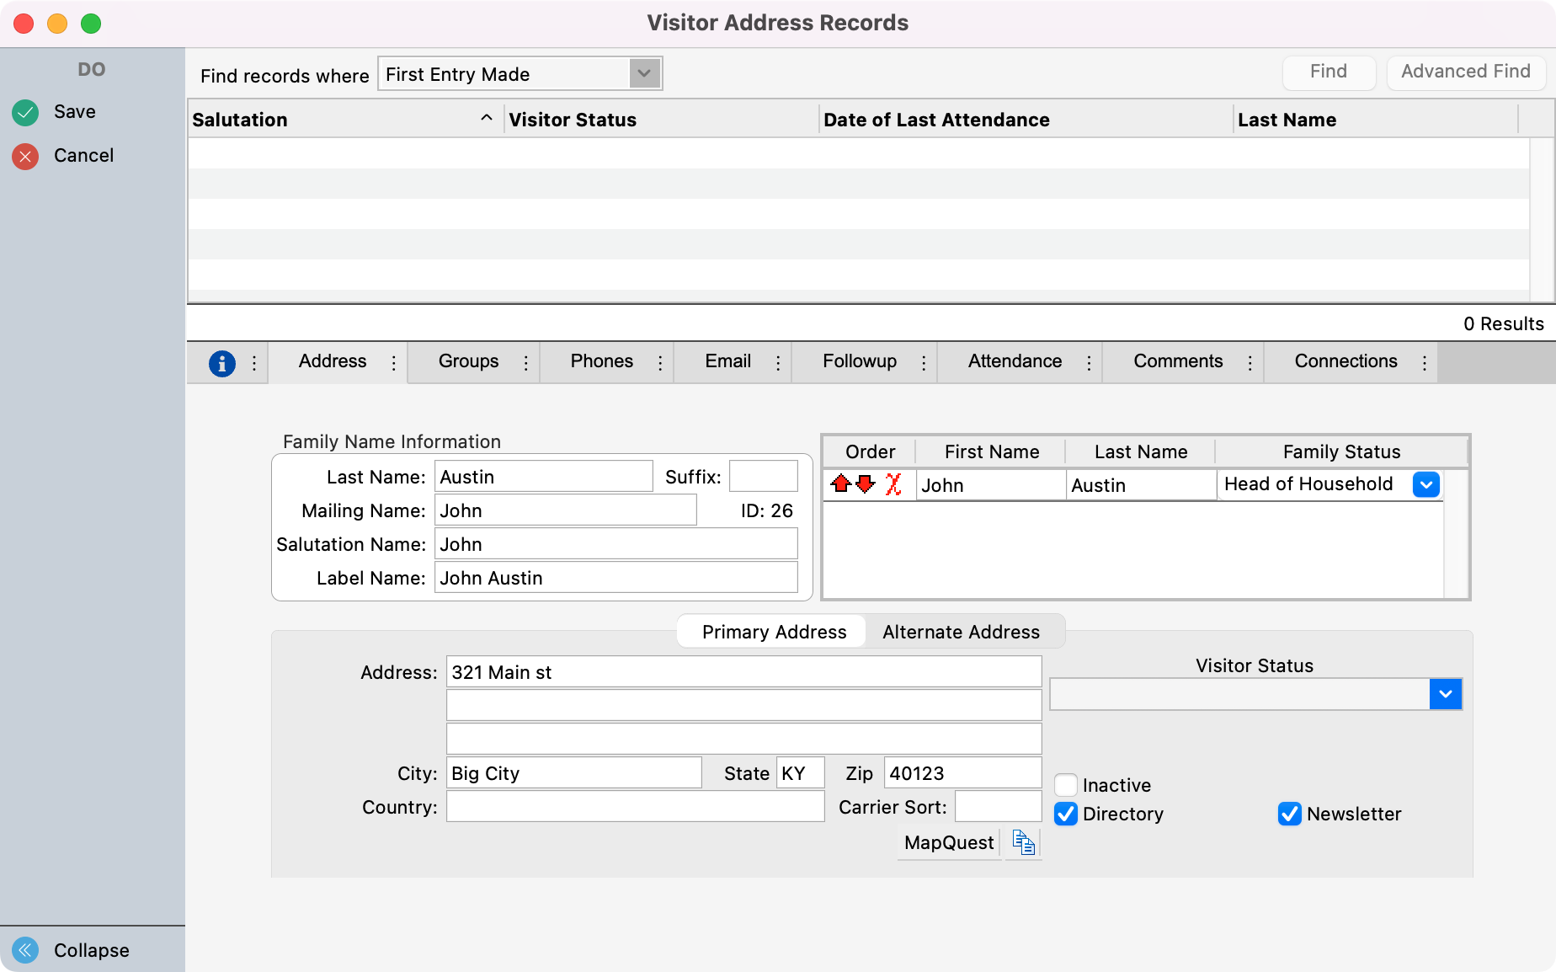Open the First Entry Made dropdown
The width and height of the screenshot is (1556, 972).
point(642,73)
